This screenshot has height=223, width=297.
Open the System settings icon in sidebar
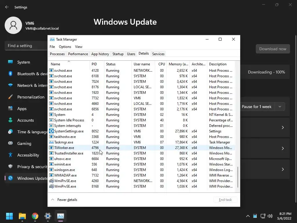pos(10,62)
